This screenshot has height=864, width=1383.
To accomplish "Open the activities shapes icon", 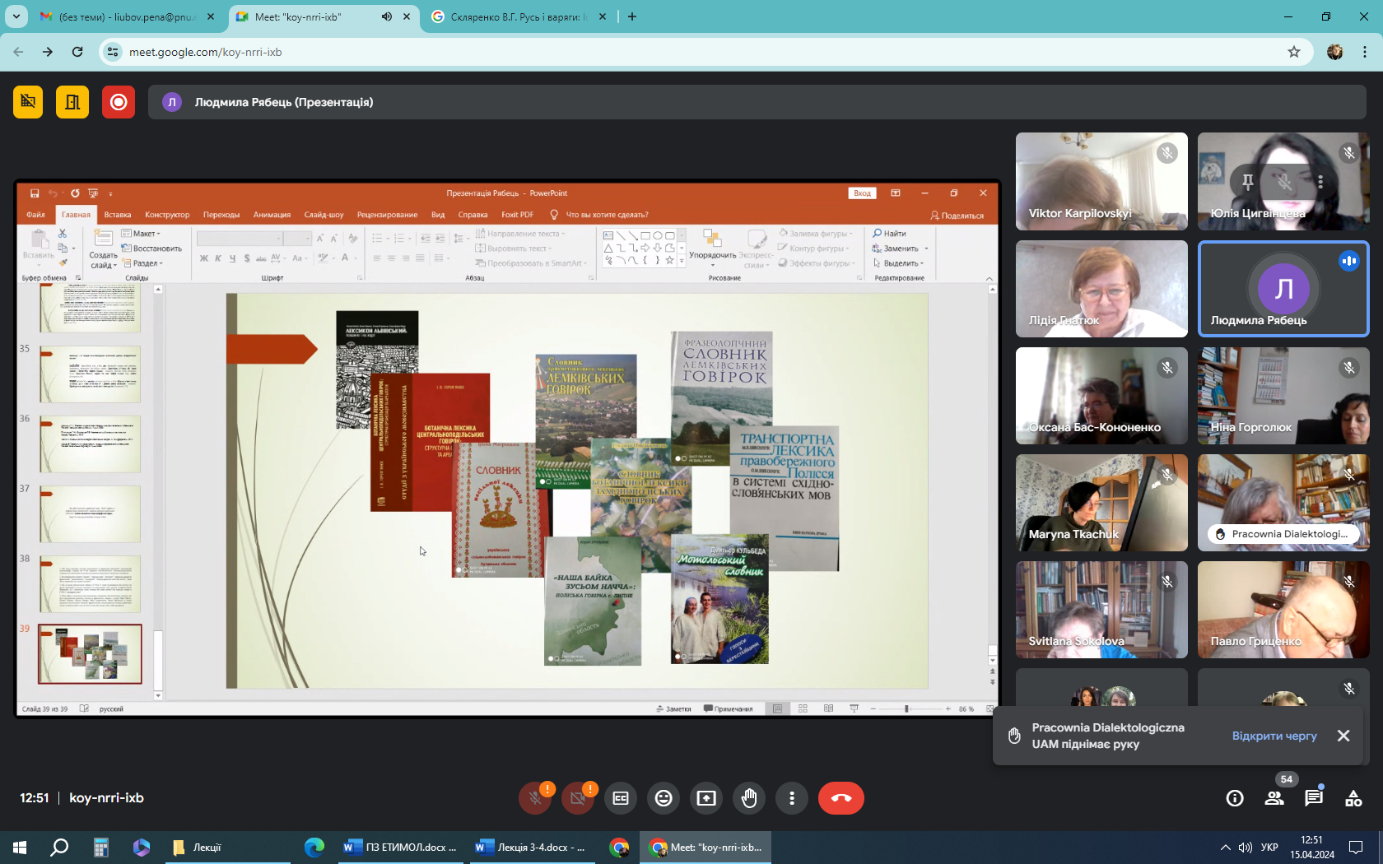I will click(x=1353, y=798).
